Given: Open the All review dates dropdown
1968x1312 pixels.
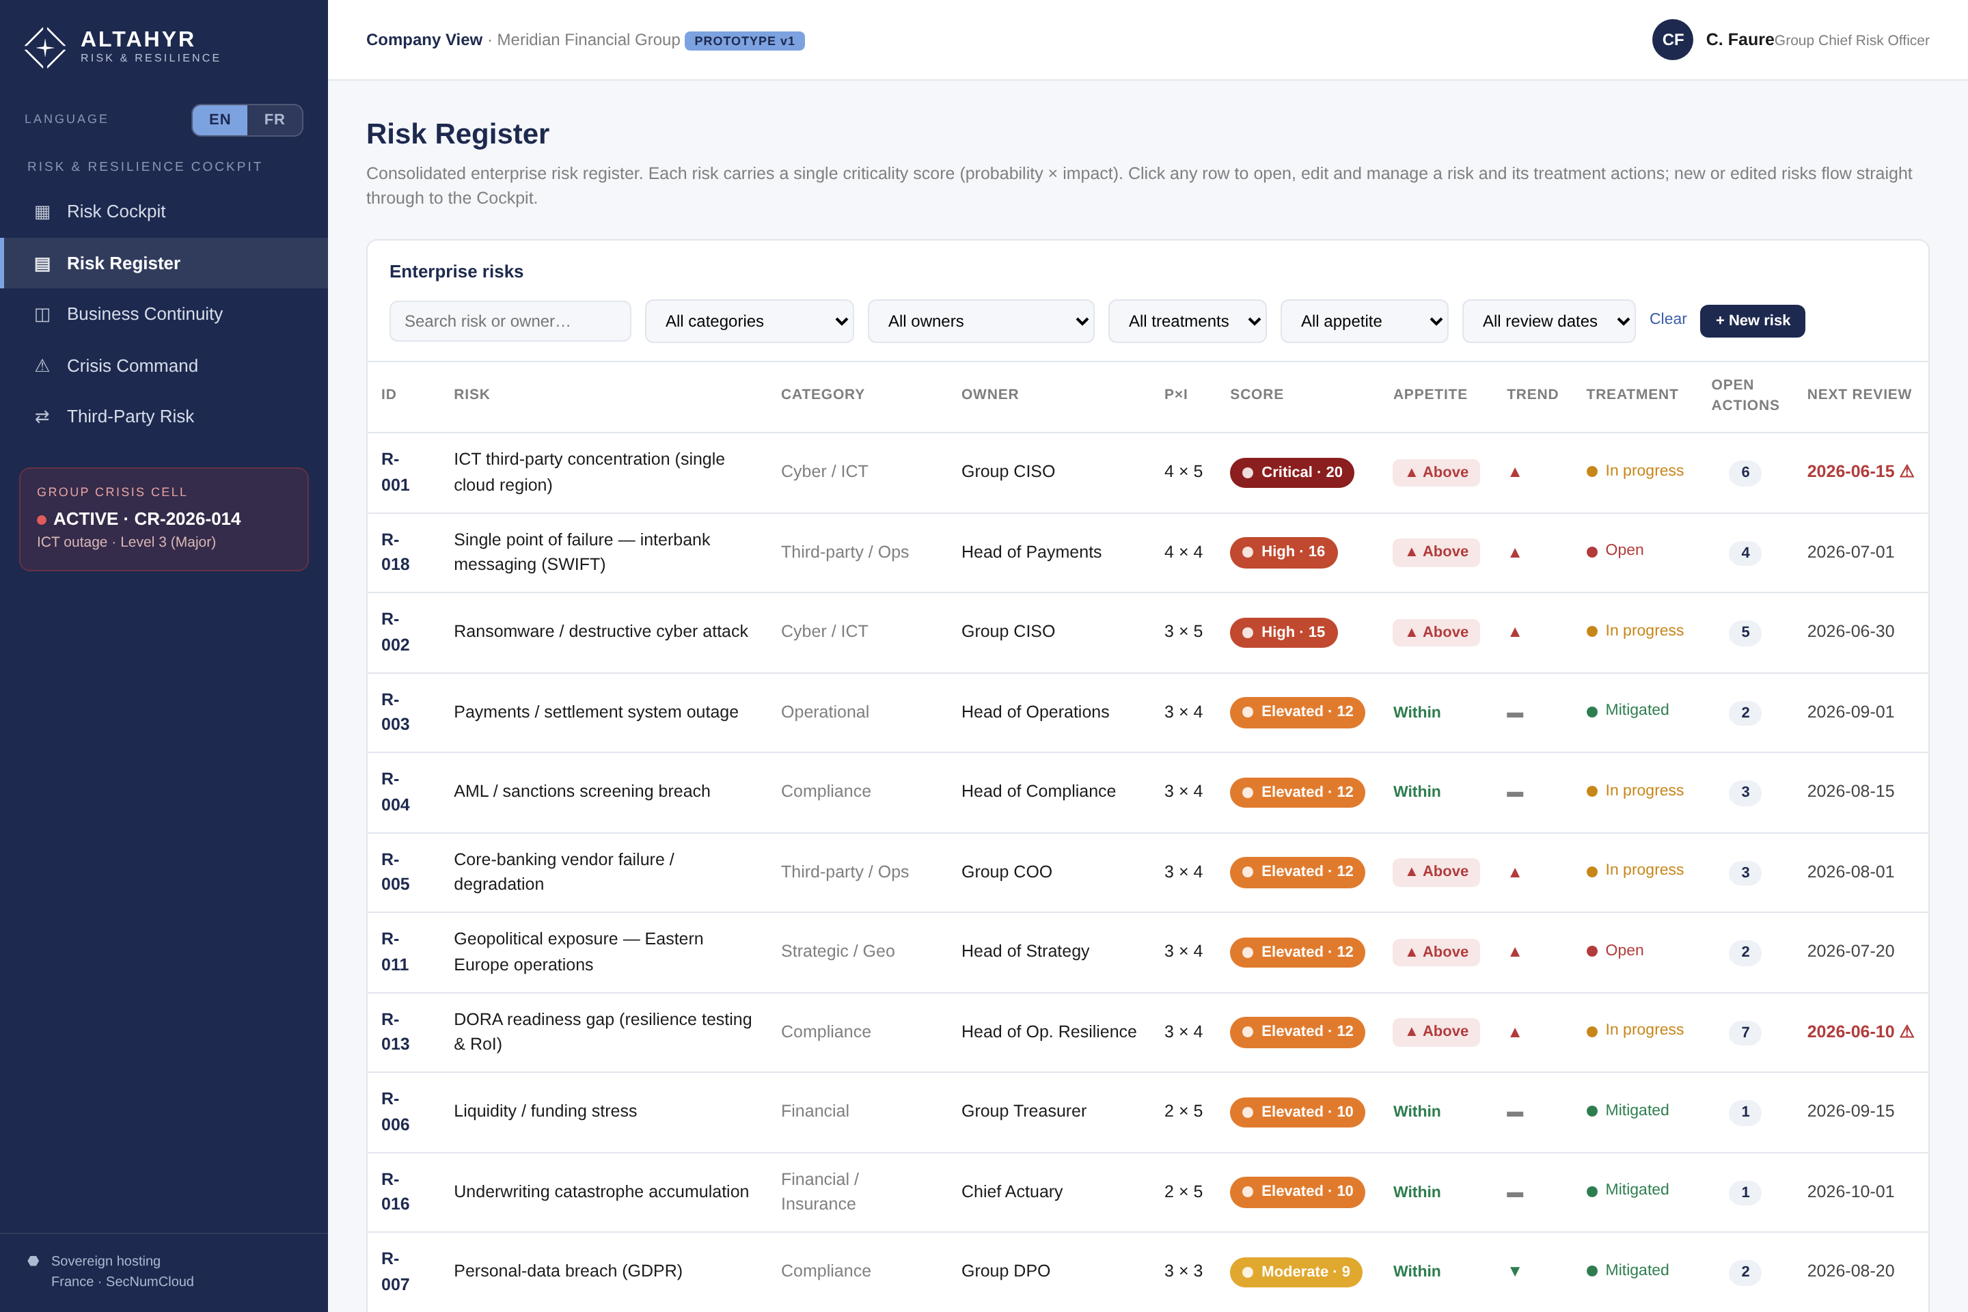Looking at the screenshot, I should click(x=1549, y=321).
